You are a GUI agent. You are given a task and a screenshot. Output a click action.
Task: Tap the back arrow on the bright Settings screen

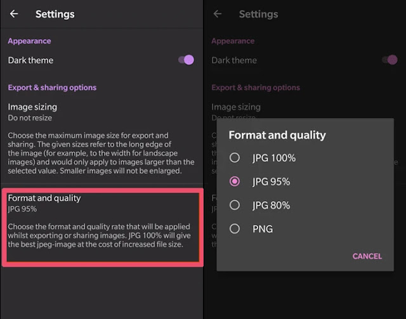(x=14, y=14)
